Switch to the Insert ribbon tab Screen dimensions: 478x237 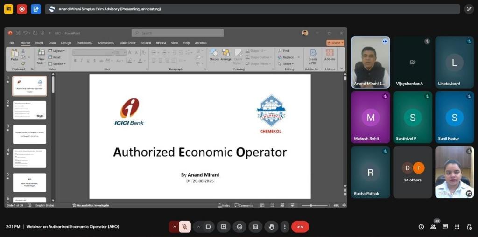39,43
